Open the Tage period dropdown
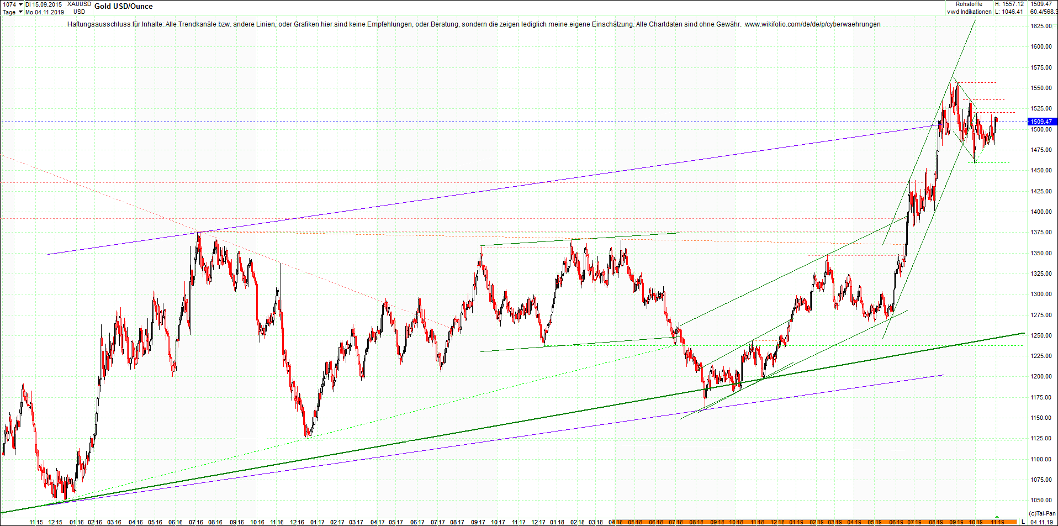The width and height of the screenshot is (1058, 526). 12,12
